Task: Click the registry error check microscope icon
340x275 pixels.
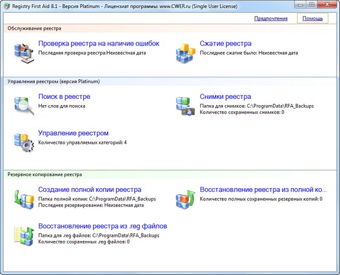Action: pos(24,53)
